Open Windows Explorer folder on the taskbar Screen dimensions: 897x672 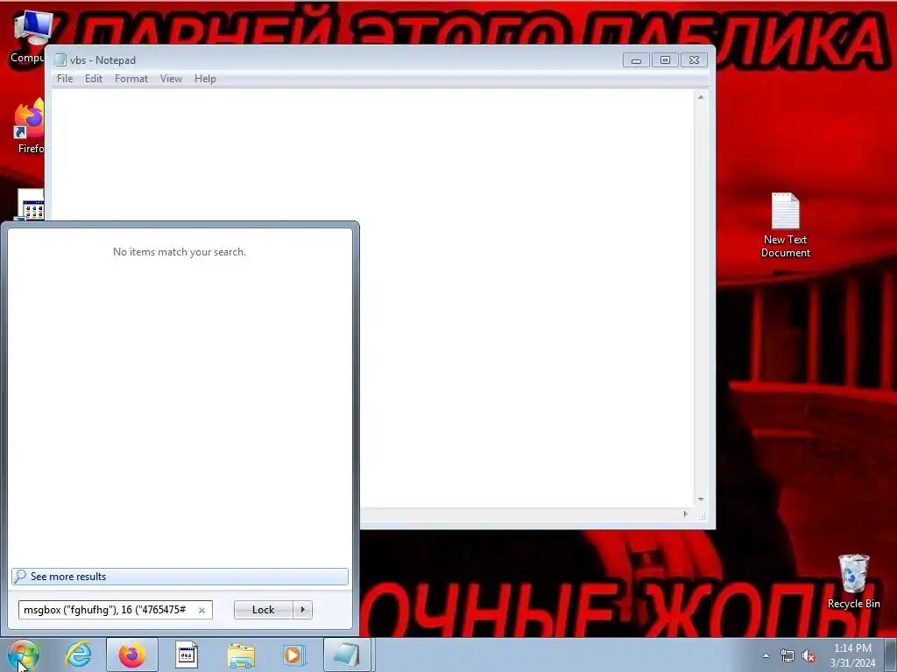(x=241, y=655)
